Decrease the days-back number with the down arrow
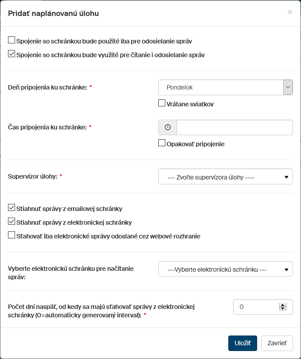 (282, 308)
